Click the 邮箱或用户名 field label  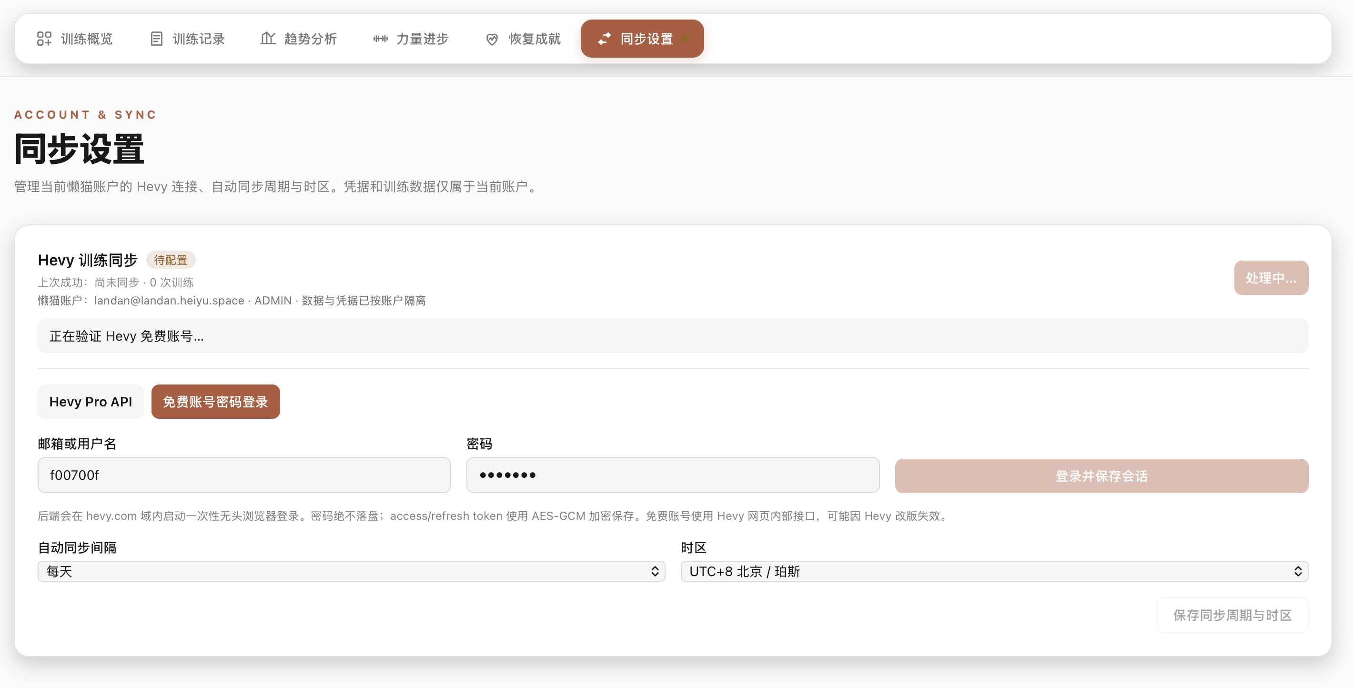click(x=77, y=444)
